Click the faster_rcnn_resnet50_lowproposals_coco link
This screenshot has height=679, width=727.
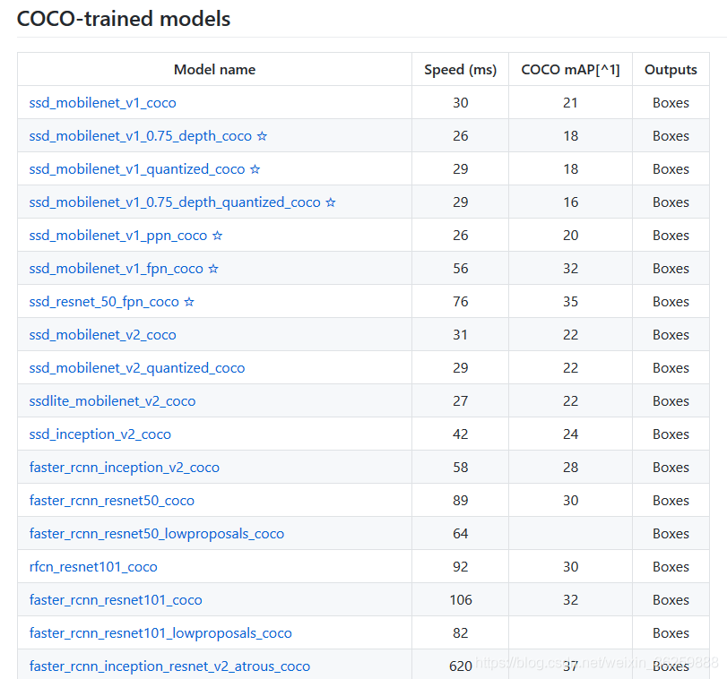click(156, 534)
